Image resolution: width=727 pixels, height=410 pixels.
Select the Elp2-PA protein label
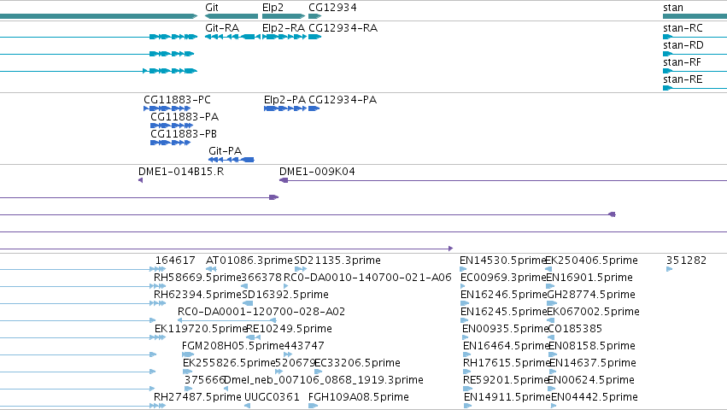coord(284,100)
